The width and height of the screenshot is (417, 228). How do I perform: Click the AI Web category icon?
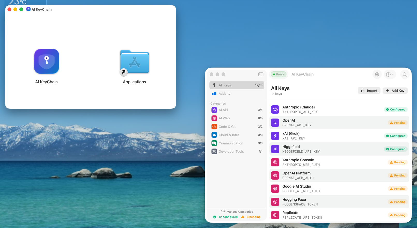(x=214, y=118)
